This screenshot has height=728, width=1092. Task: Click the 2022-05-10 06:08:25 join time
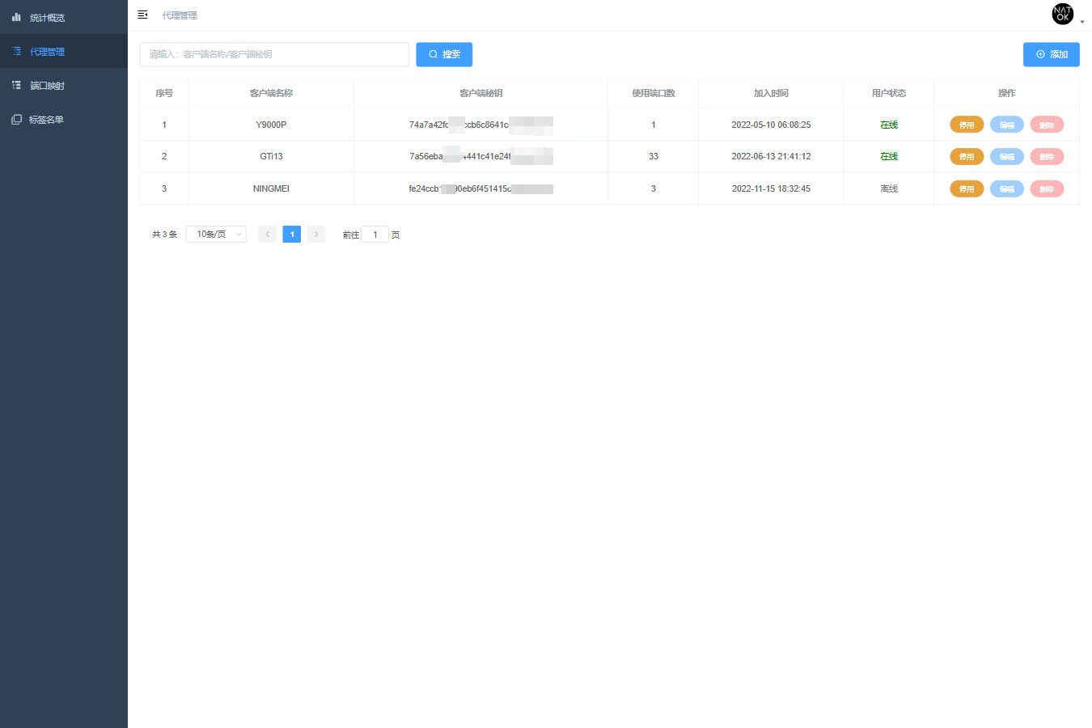pyautogui.click(x=771, y=125)
